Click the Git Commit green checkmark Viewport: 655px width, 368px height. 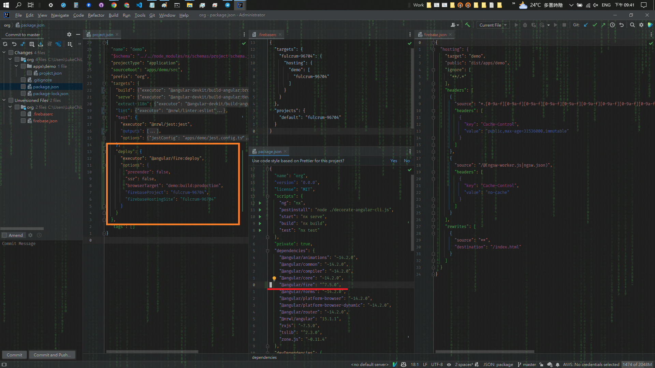click(x=595, y=25)
